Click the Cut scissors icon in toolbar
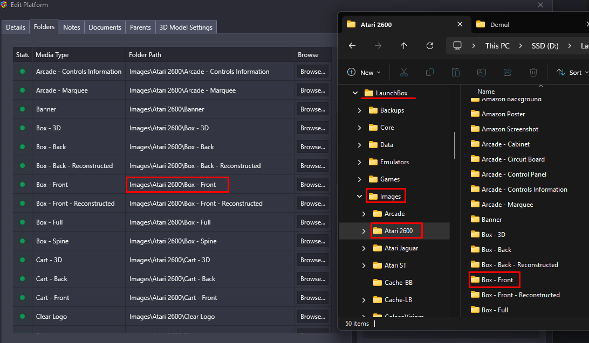The image size is (589, 343). 403,72
